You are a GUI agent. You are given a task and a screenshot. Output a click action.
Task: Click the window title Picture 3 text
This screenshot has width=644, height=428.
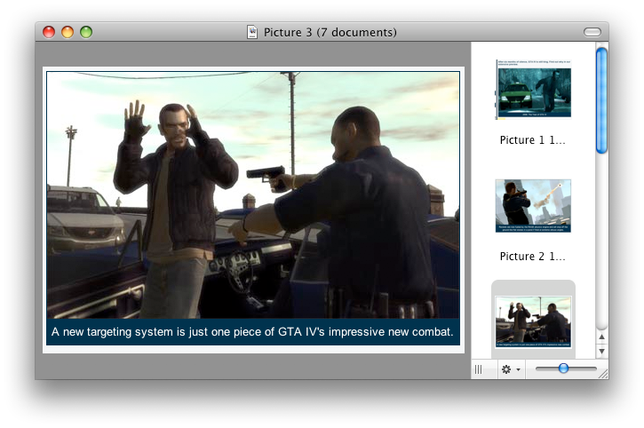[330, 32]
